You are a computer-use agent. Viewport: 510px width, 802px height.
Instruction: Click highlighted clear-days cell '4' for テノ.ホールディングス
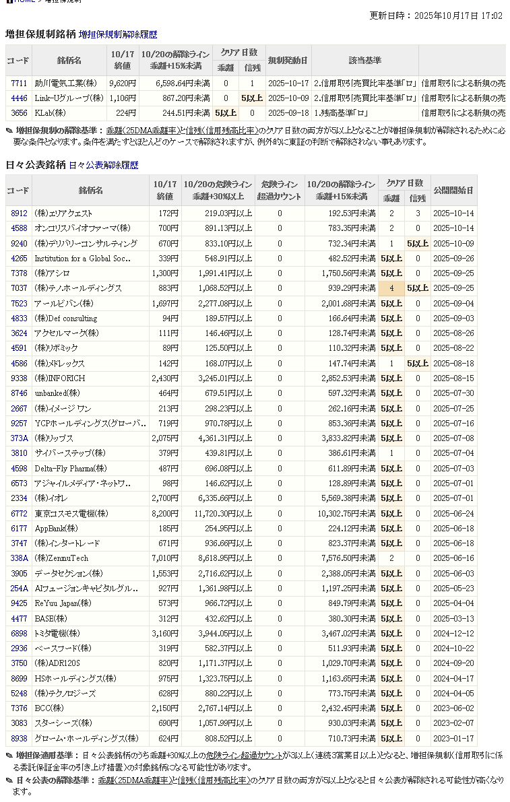coord(391,288)
